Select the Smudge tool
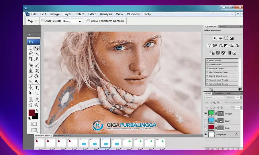 pos(31,81)
